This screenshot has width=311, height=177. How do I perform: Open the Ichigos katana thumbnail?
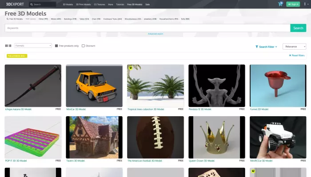click(33, 86)
